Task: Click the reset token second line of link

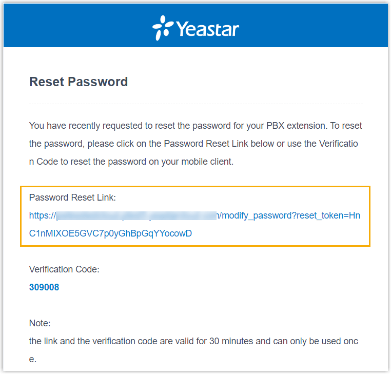Action: (x=110, y=233)
